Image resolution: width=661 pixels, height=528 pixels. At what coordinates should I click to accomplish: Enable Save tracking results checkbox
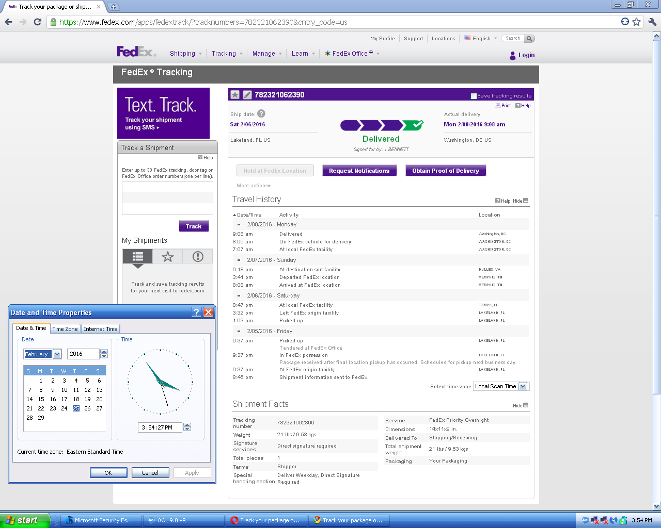[474, 96]
